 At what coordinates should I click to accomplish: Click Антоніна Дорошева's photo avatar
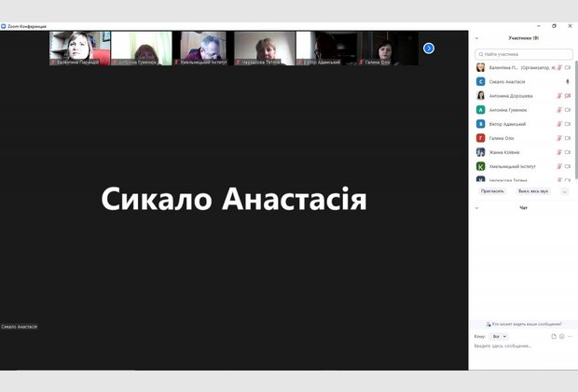tap(480, 95)
